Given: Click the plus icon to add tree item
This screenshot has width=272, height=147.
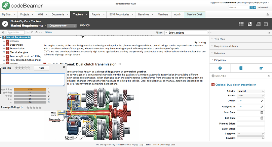Looking at the screenshot, I should (x=28, y=32).
